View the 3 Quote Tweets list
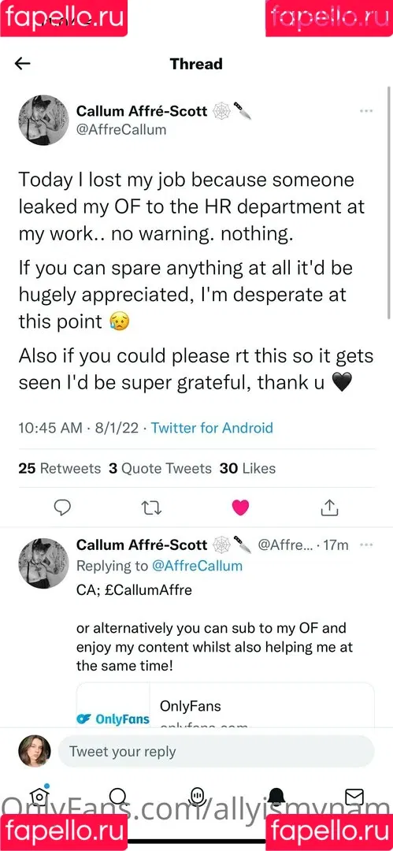The width and height of the screenshot is (393, 851). (160, 468)
